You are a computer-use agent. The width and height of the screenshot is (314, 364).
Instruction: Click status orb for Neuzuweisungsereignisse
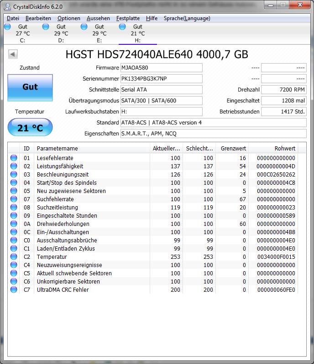tap(14, 265)
